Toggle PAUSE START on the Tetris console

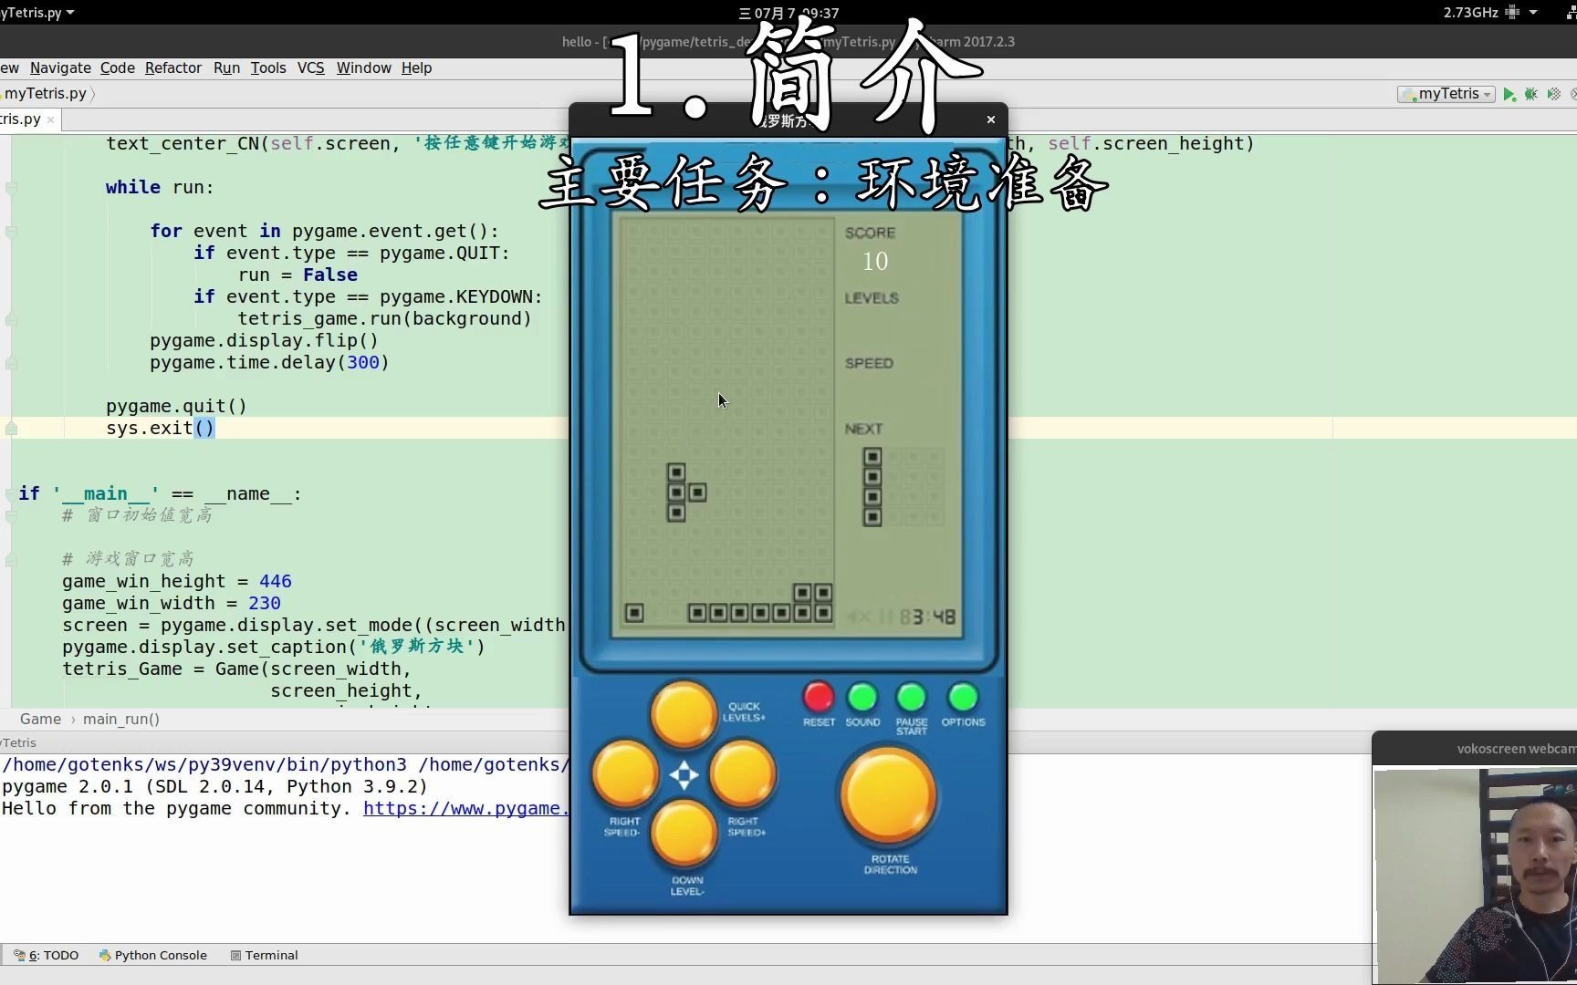point(911,699)
